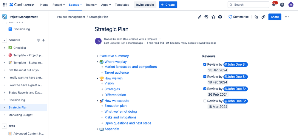Viewport: 298px width, 139px height.
Task: Click the content filter icon in sidebar
Action: coord(38,40)
